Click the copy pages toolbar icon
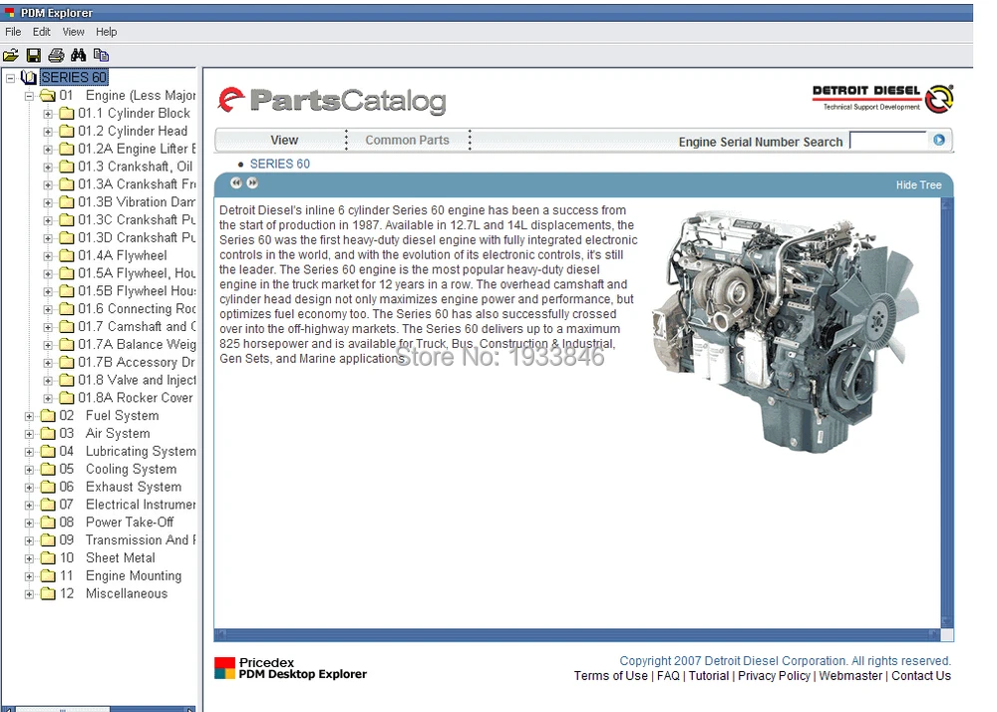The height and width of the screenshot is (712, 997). 101,55
